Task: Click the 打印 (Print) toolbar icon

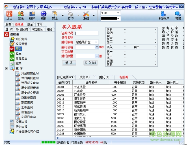Action: point(70,15)
